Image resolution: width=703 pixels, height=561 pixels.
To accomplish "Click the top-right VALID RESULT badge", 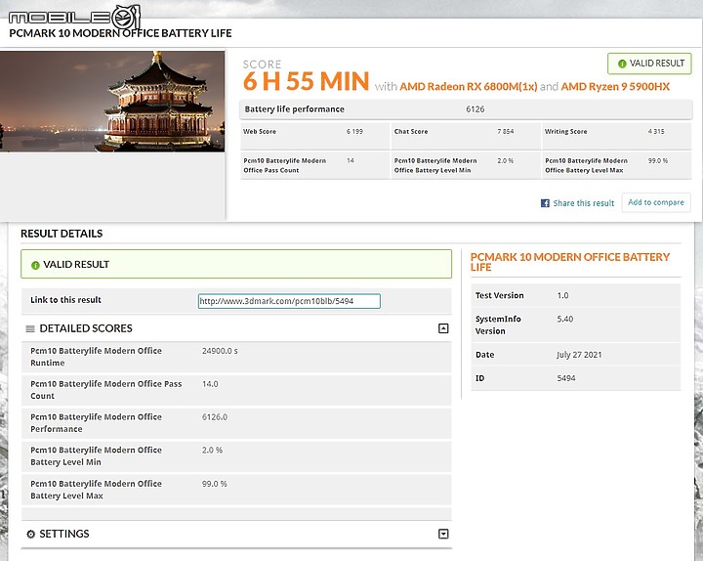I will pos(649,64).
